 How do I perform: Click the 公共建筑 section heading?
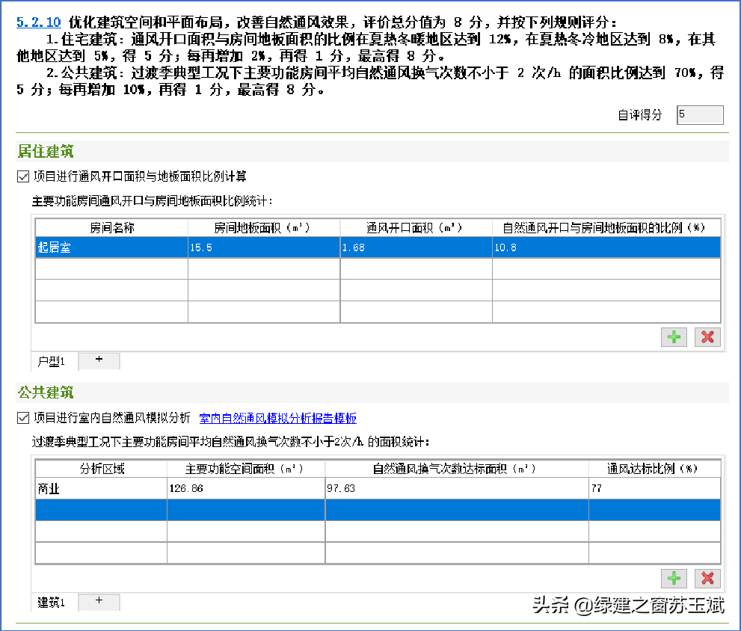46,393
